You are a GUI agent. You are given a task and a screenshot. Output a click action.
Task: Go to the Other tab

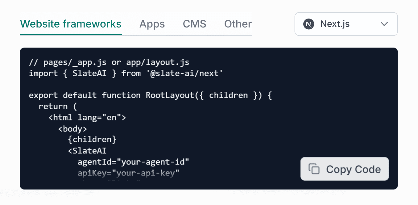[x=238, y=24]
